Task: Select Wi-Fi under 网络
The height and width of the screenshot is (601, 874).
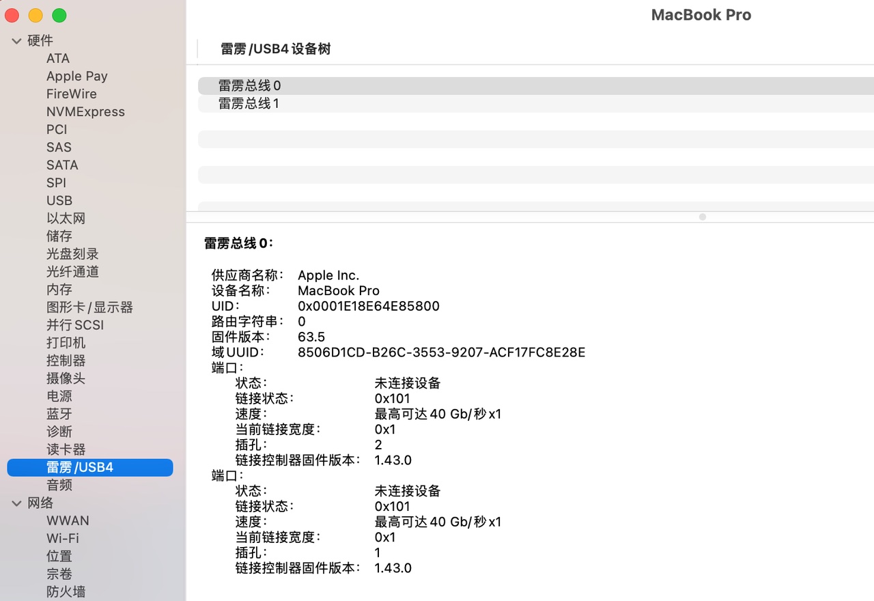Action: 63,539
